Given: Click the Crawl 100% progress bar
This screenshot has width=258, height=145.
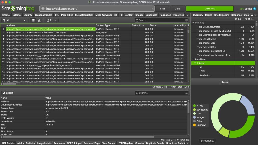Looking at the screenshot, I should [x=210, y=9].
